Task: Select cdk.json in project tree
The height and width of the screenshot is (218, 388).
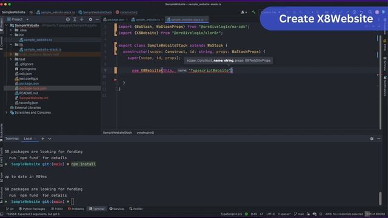Action: point(25,74)
